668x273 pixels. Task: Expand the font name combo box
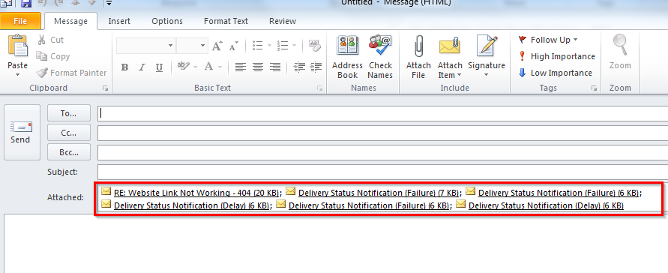point(170,46)
